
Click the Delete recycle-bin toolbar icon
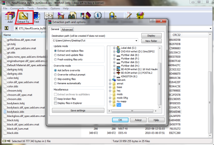click(x=61, y=16)
